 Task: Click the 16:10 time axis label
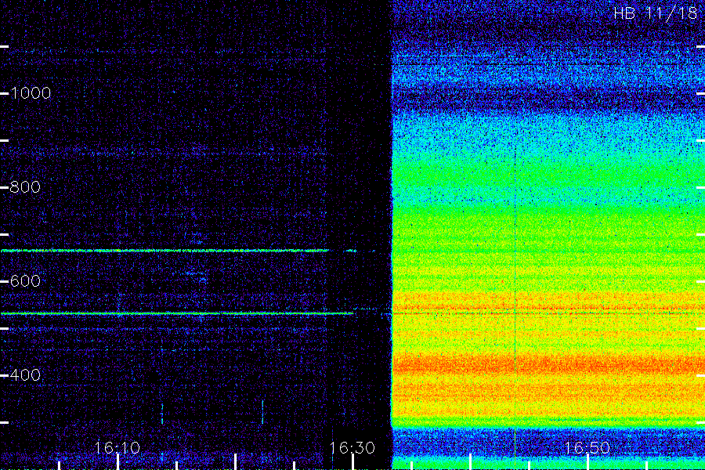click(117, 448)
